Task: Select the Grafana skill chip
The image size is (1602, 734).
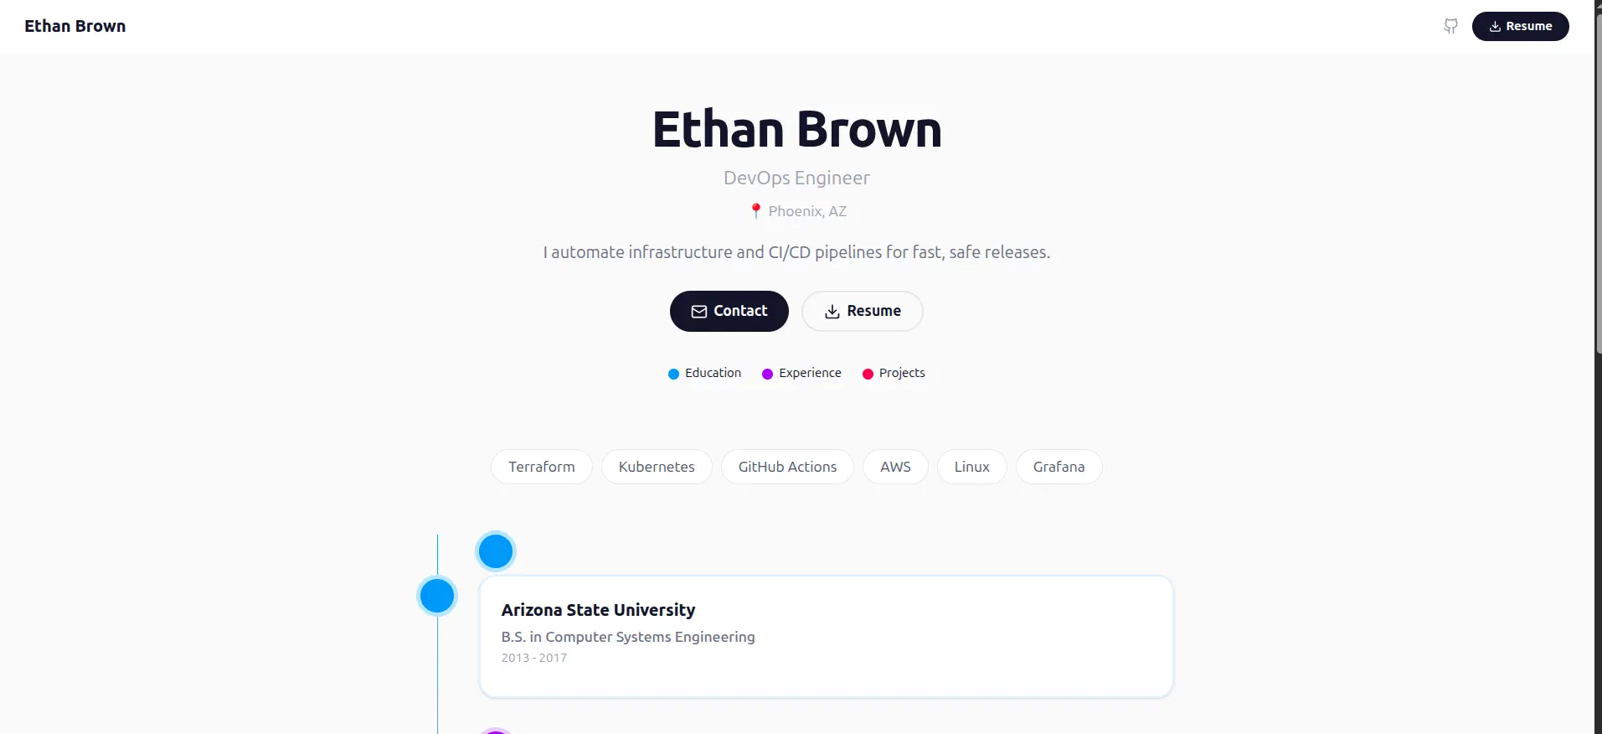Action: (x=1059, y=468)
